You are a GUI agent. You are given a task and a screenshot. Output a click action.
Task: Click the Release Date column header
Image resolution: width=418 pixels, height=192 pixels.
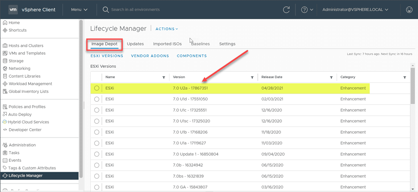(272, 77)
